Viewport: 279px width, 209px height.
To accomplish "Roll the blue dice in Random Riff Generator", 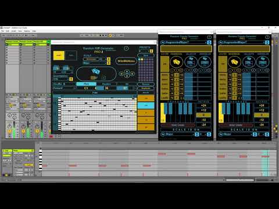I will coord(96,71).
